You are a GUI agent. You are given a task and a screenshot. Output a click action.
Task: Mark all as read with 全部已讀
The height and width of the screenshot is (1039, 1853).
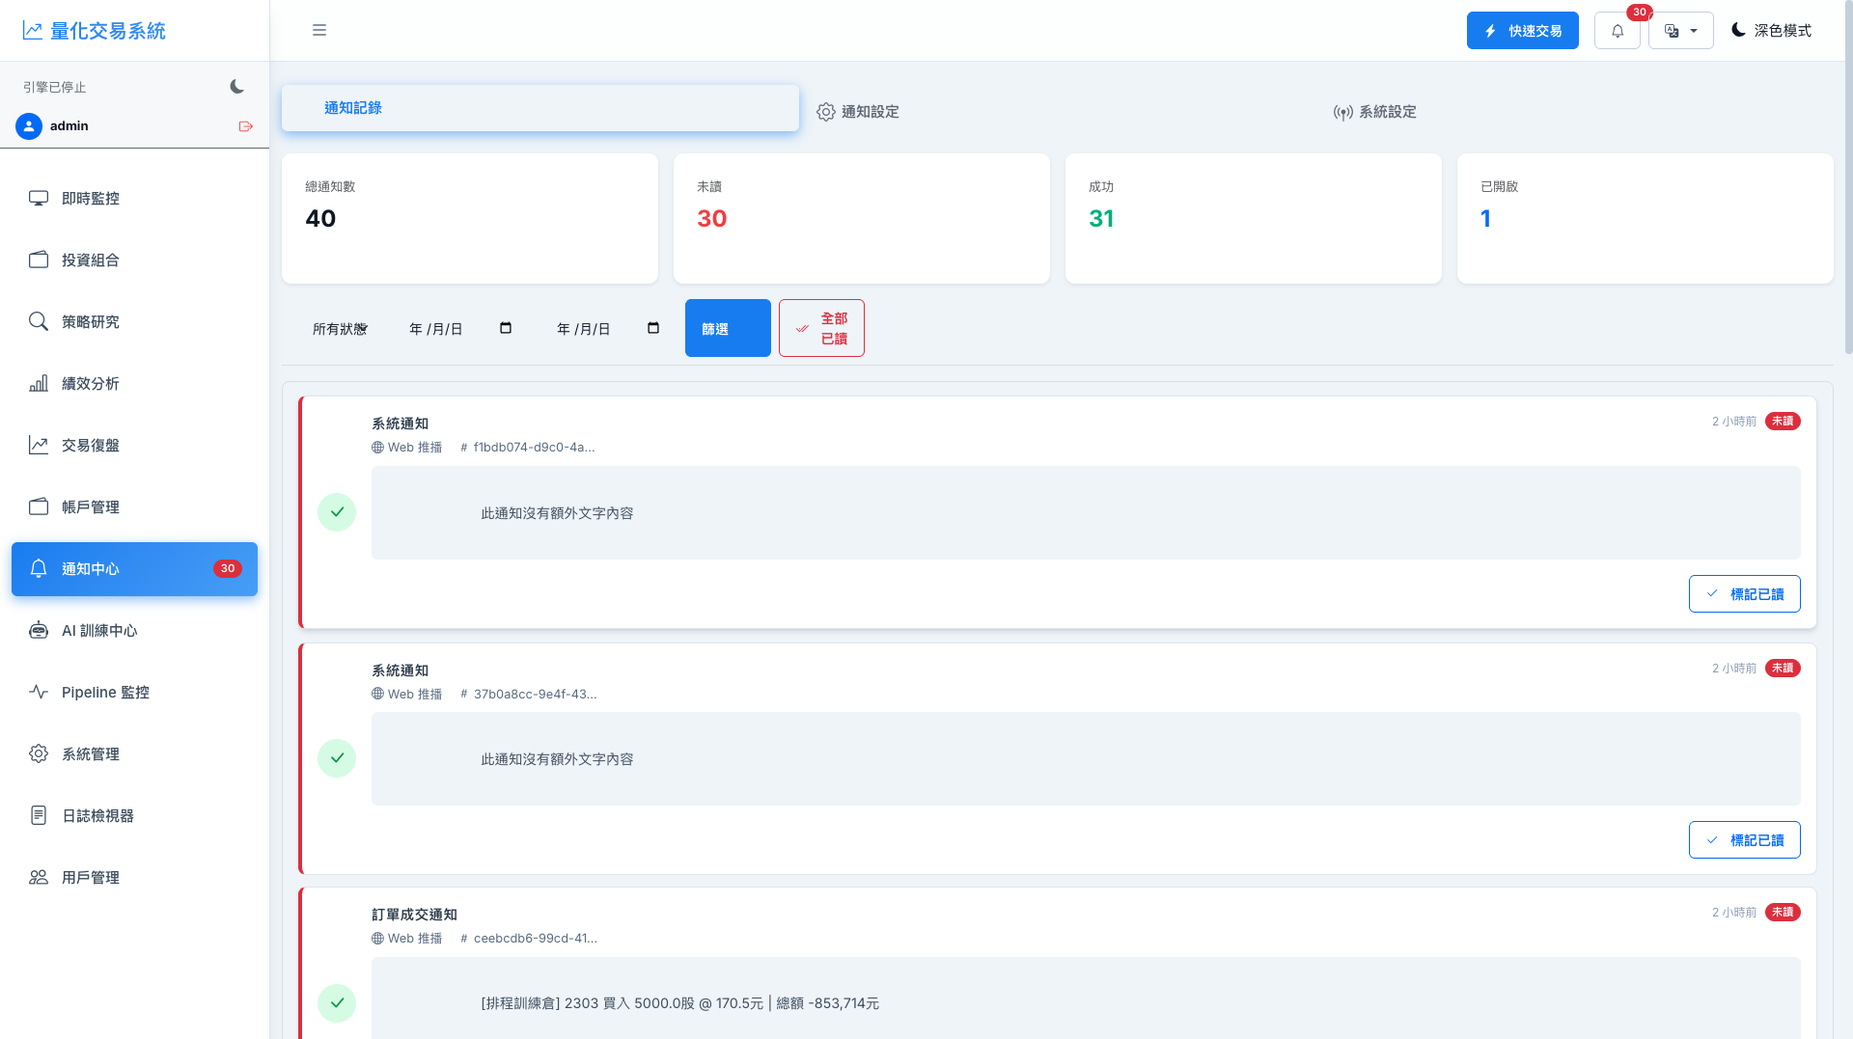coord(821,328)
